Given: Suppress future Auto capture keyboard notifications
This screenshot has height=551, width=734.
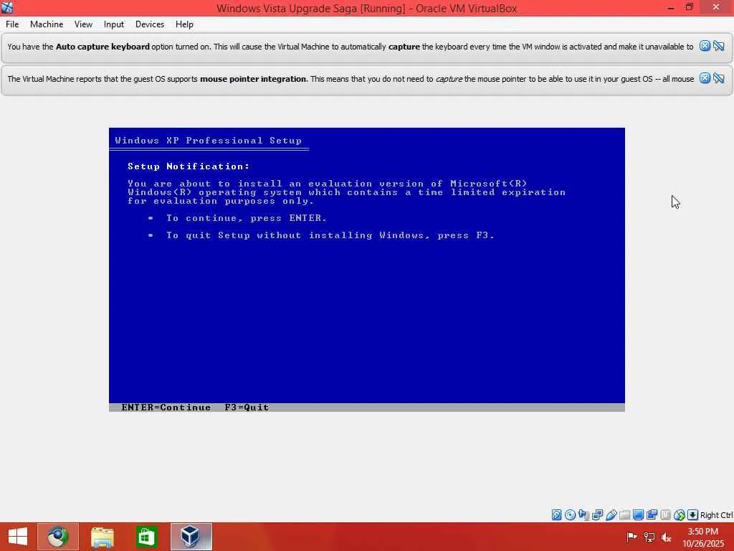Looking at the screenshot, I should point(719,46).
